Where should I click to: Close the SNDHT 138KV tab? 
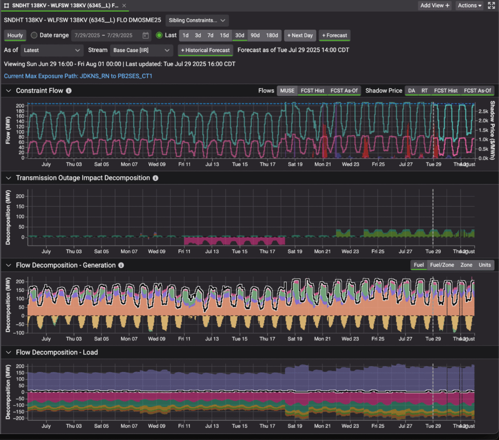[125, 5]
